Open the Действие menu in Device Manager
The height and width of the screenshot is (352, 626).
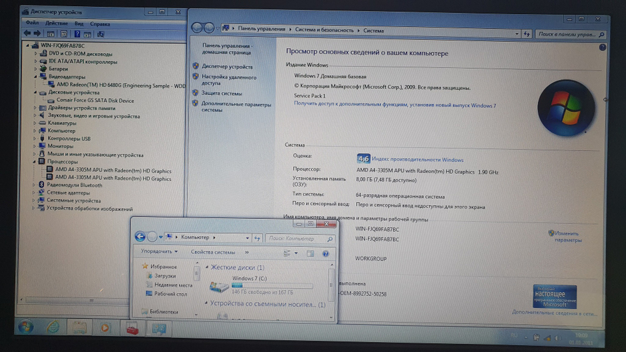[x=56, y=23]
